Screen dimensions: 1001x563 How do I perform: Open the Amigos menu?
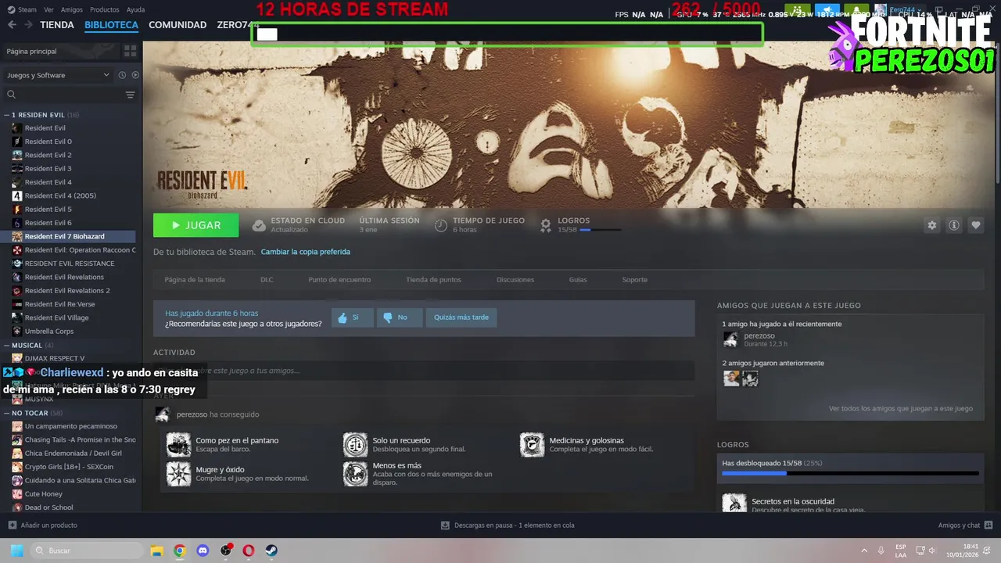tap(72, 9)
